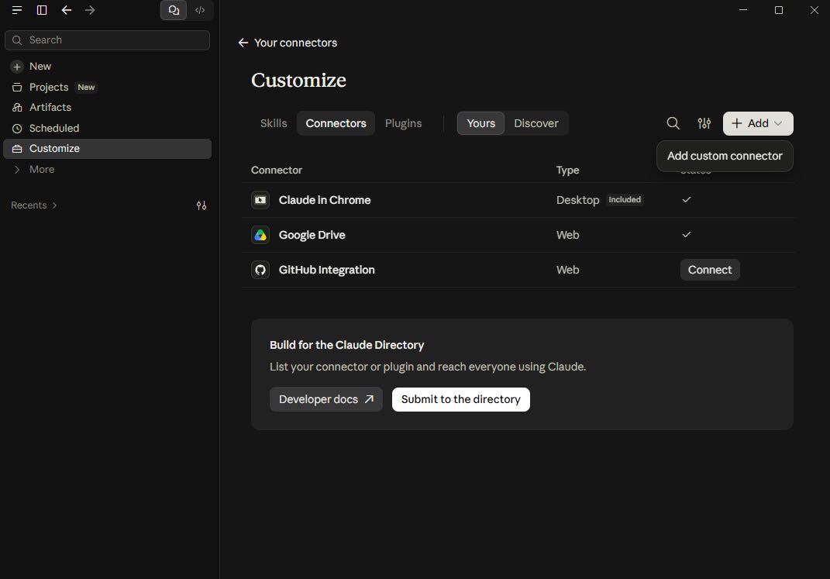Viewport: 830px width, 579px height.
Task: Close the application window
Action: pos(815,10)
